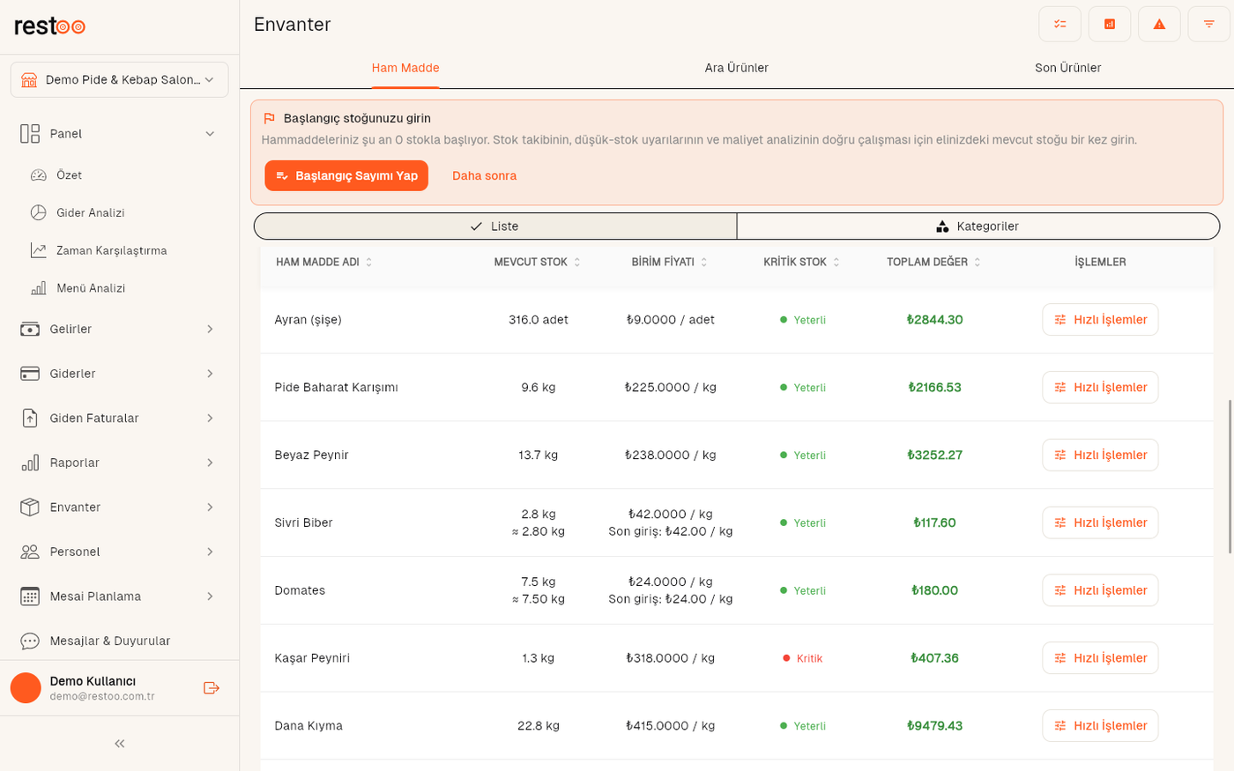This screenshot has width=1234, height=771.
Task: Expand the Giderler menu
Action: (x=119, y=374)
